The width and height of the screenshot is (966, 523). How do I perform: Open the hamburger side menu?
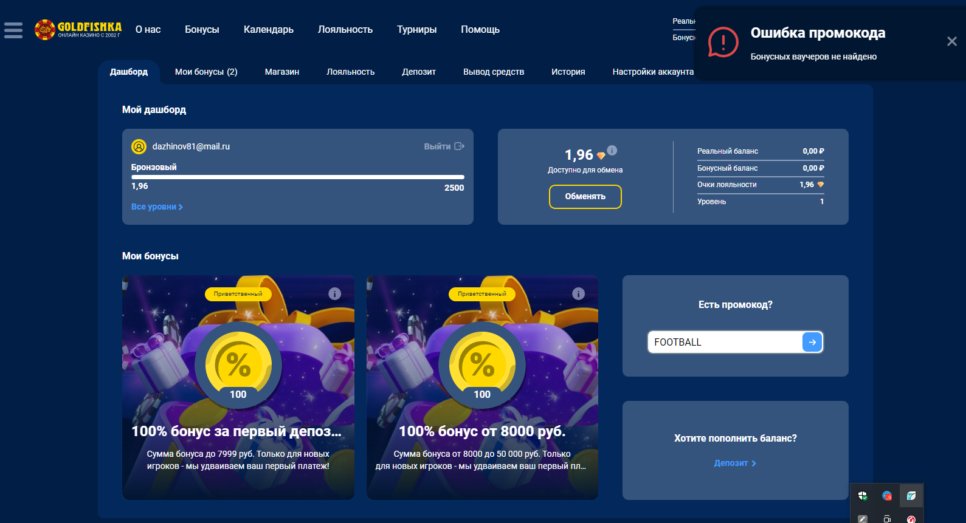(13, 30)
